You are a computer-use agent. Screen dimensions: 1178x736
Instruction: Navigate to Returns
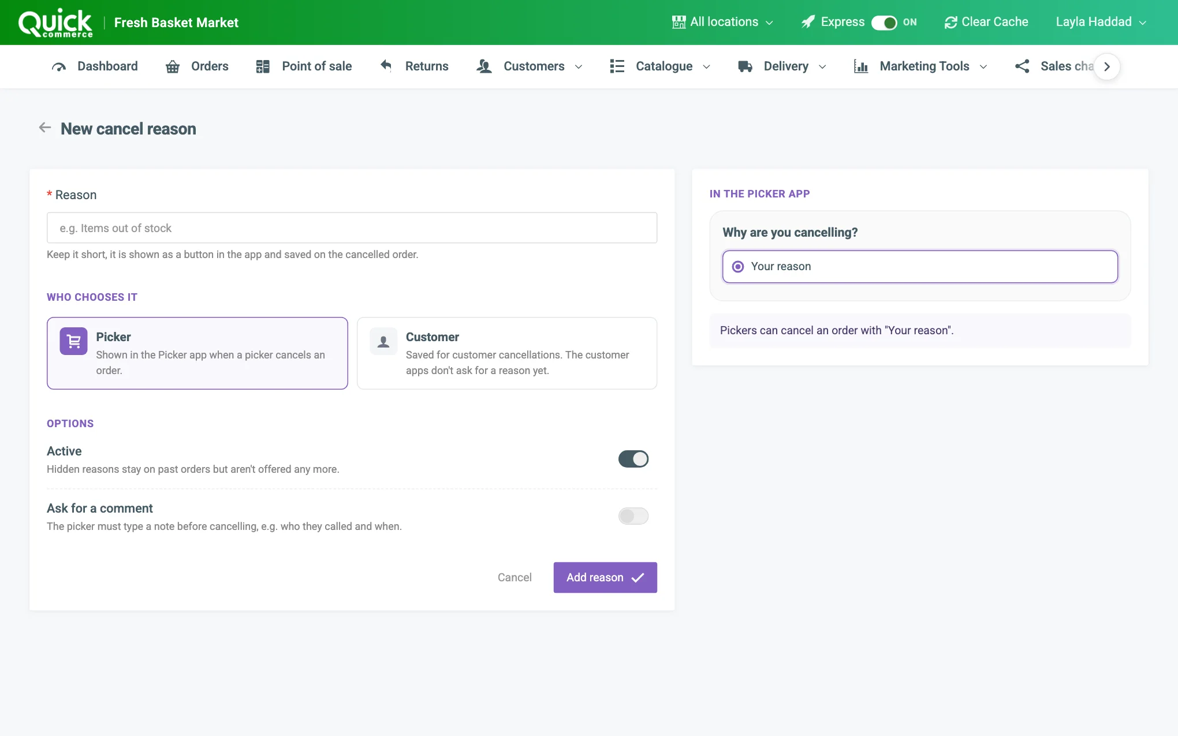coord(414,66)
